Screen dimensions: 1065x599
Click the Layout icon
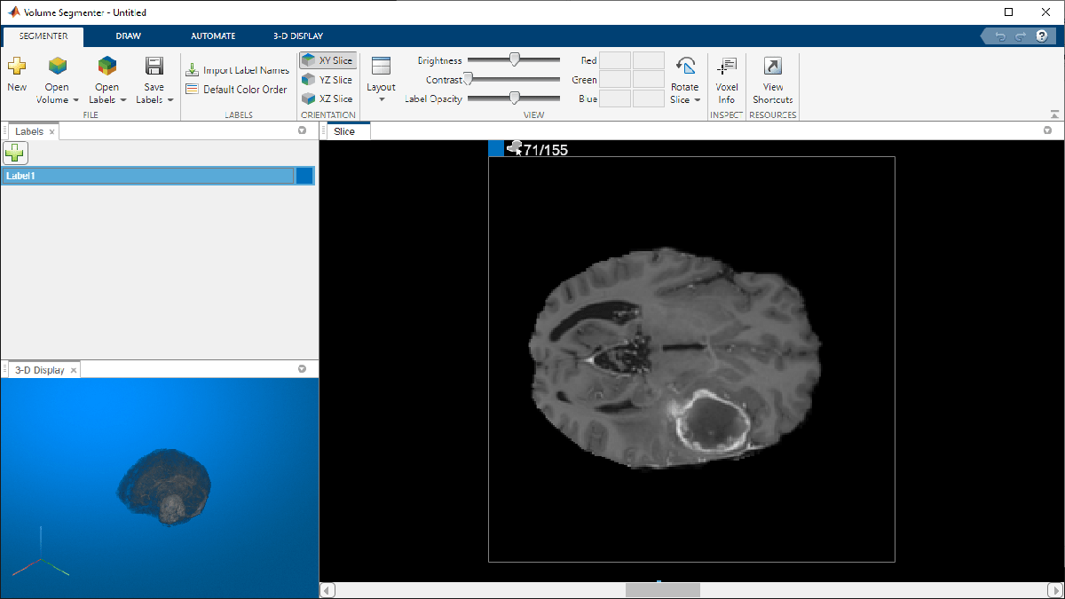tap(382, 66)
